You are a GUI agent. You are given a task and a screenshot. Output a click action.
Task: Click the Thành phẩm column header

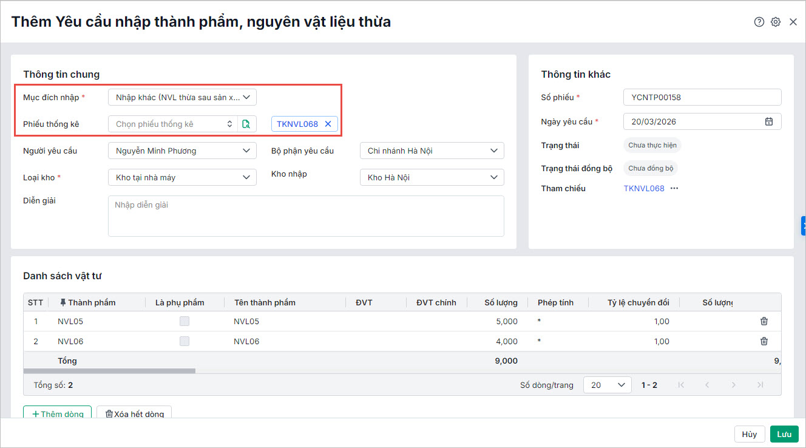[91, 302]
